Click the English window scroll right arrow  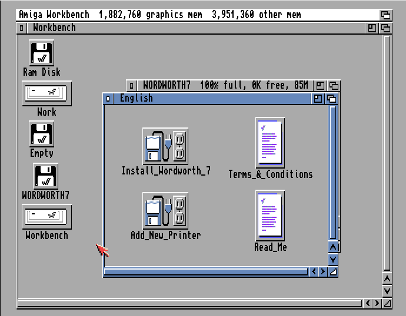point(323,271)
